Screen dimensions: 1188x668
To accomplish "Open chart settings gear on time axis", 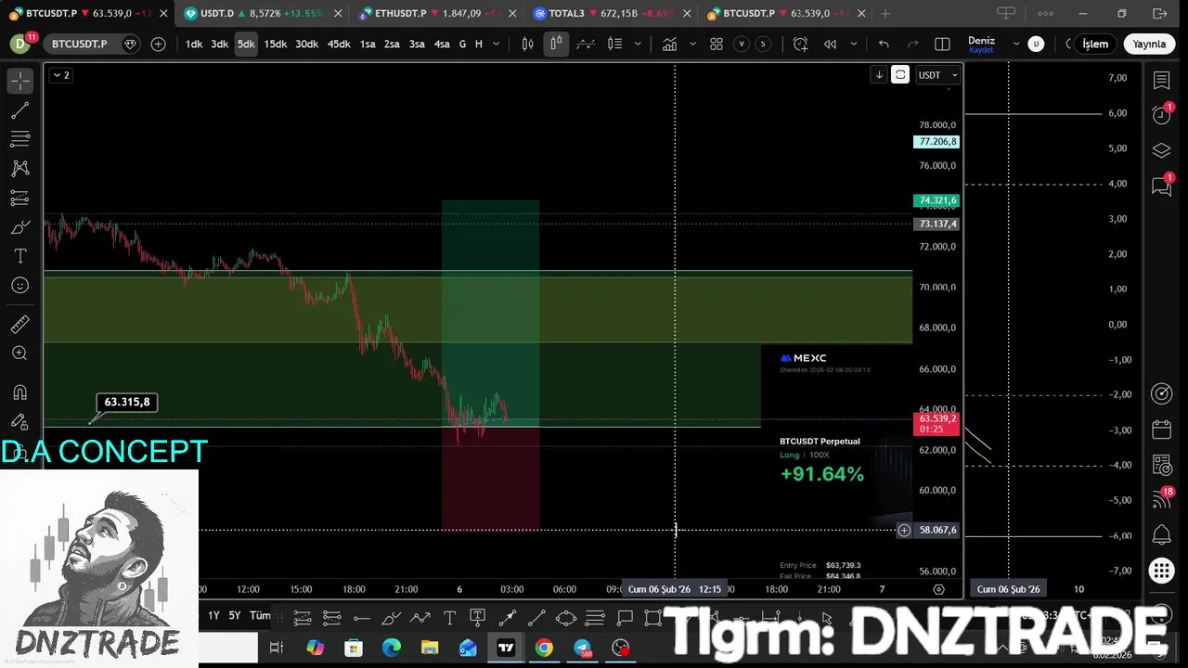I will pos(938,589).
